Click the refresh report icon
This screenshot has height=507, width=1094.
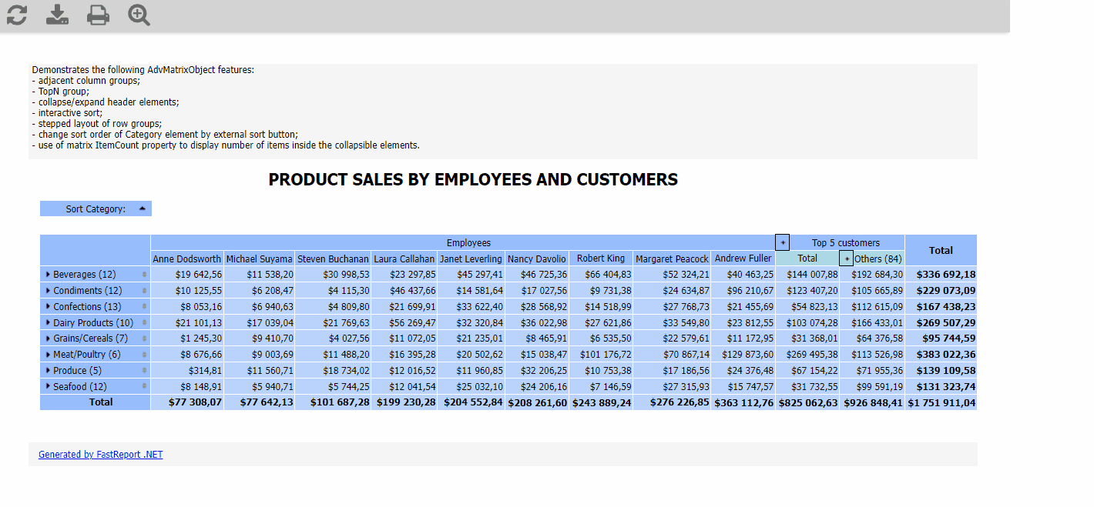coord(16,15)
